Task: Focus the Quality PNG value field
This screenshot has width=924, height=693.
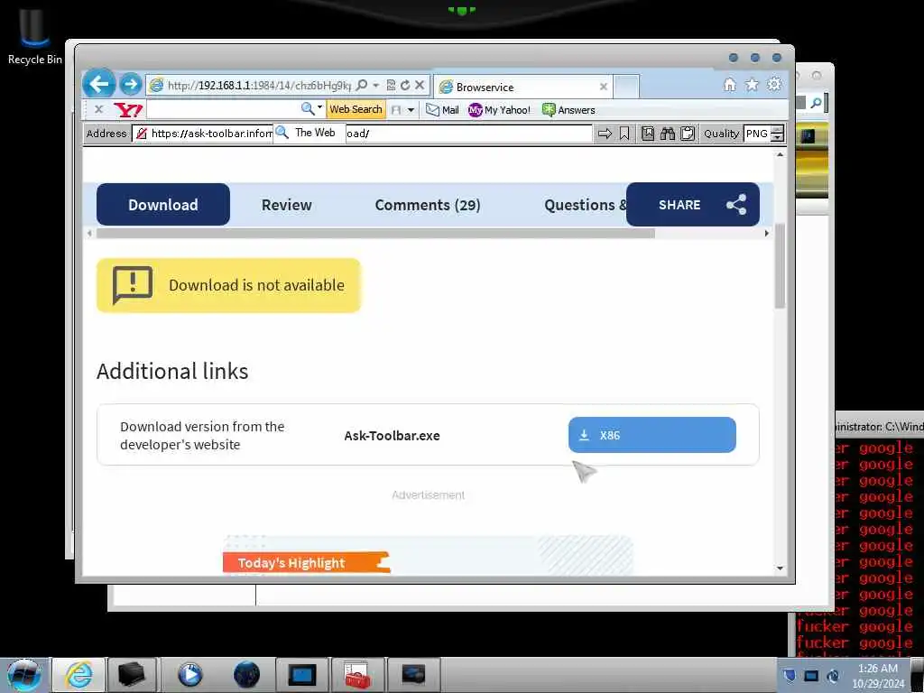Action: tap(757, 134)
